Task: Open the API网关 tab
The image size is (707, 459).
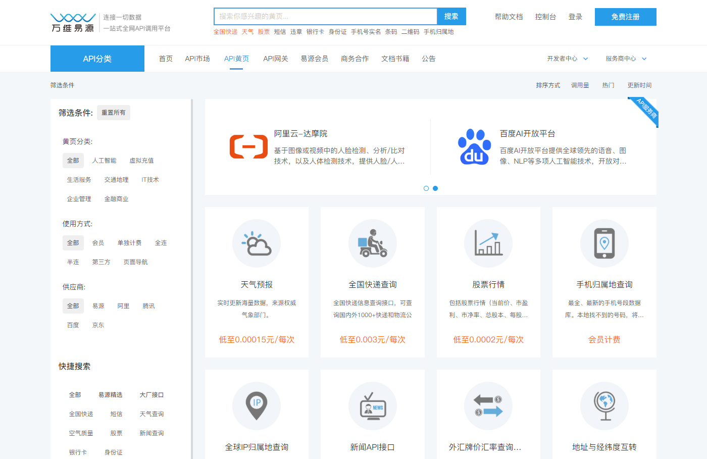Action: point(276,59)
